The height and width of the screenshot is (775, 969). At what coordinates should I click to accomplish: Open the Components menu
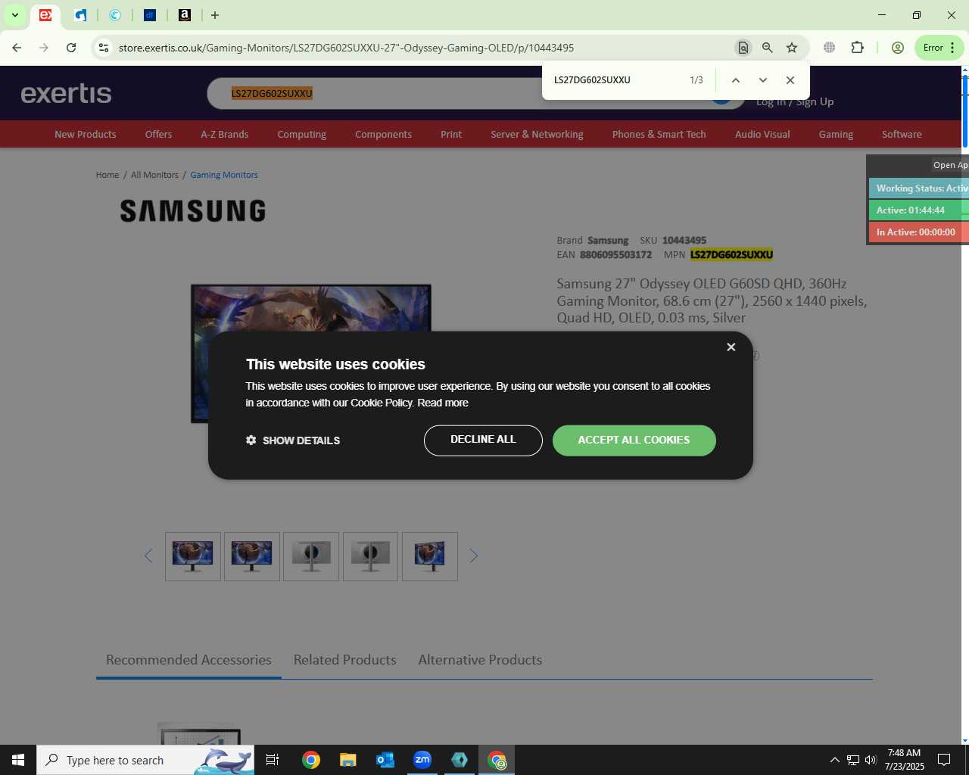point(383,134)
